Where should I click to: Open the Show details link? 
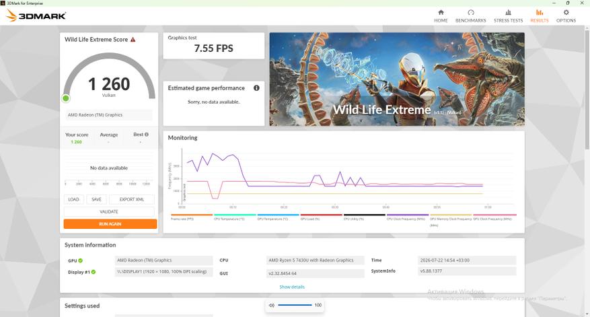click(292, 287)
